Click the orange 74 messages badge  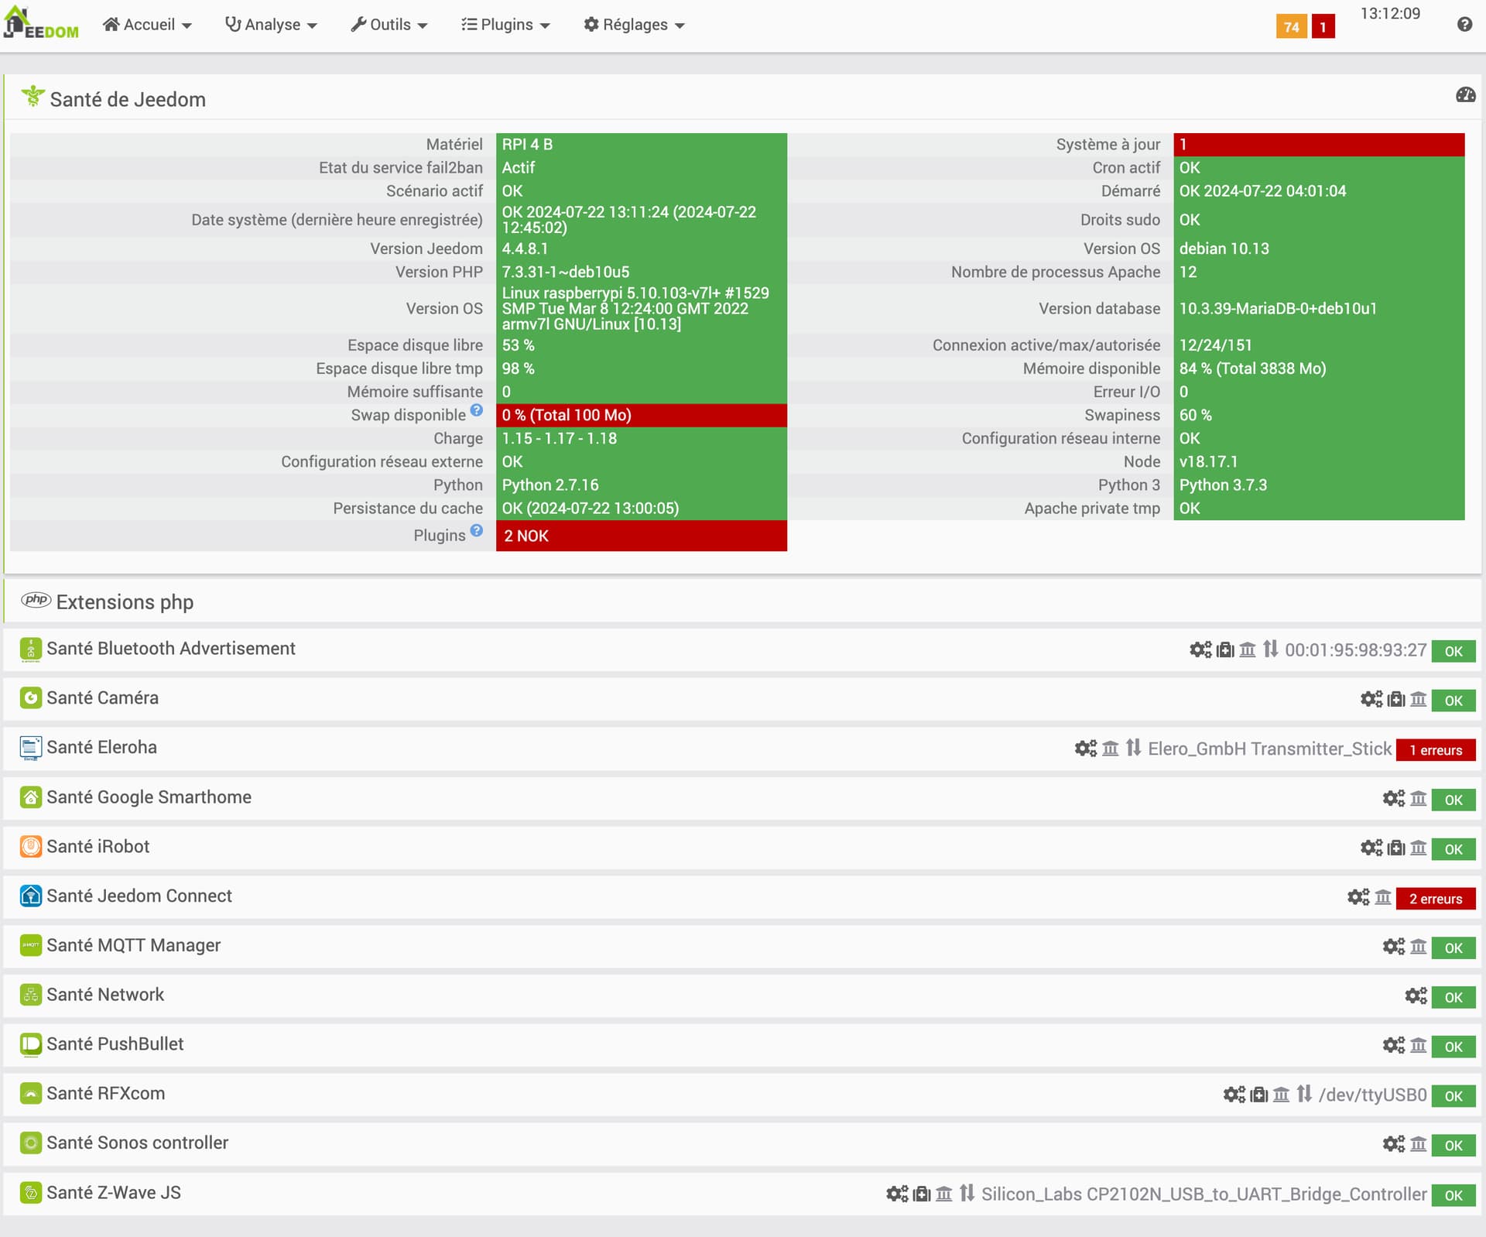[1291, 27]
